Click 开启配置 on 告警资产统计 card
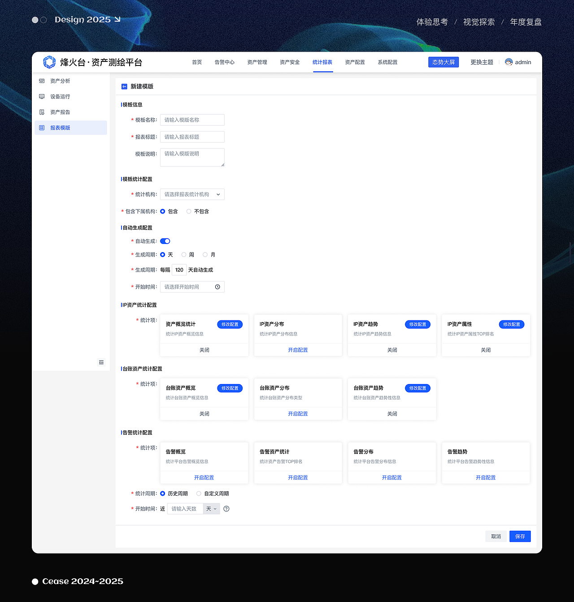 298,478
